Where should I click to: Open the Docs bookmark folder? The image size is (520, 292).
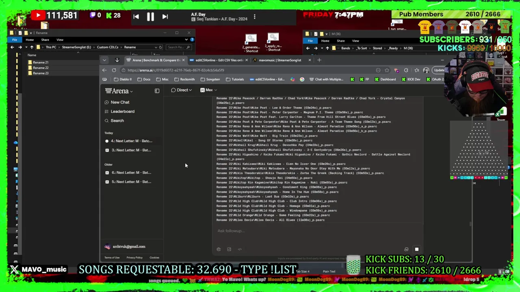(x=144, y=79)
